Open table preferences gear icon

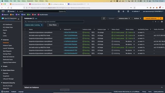pos(162,22)
